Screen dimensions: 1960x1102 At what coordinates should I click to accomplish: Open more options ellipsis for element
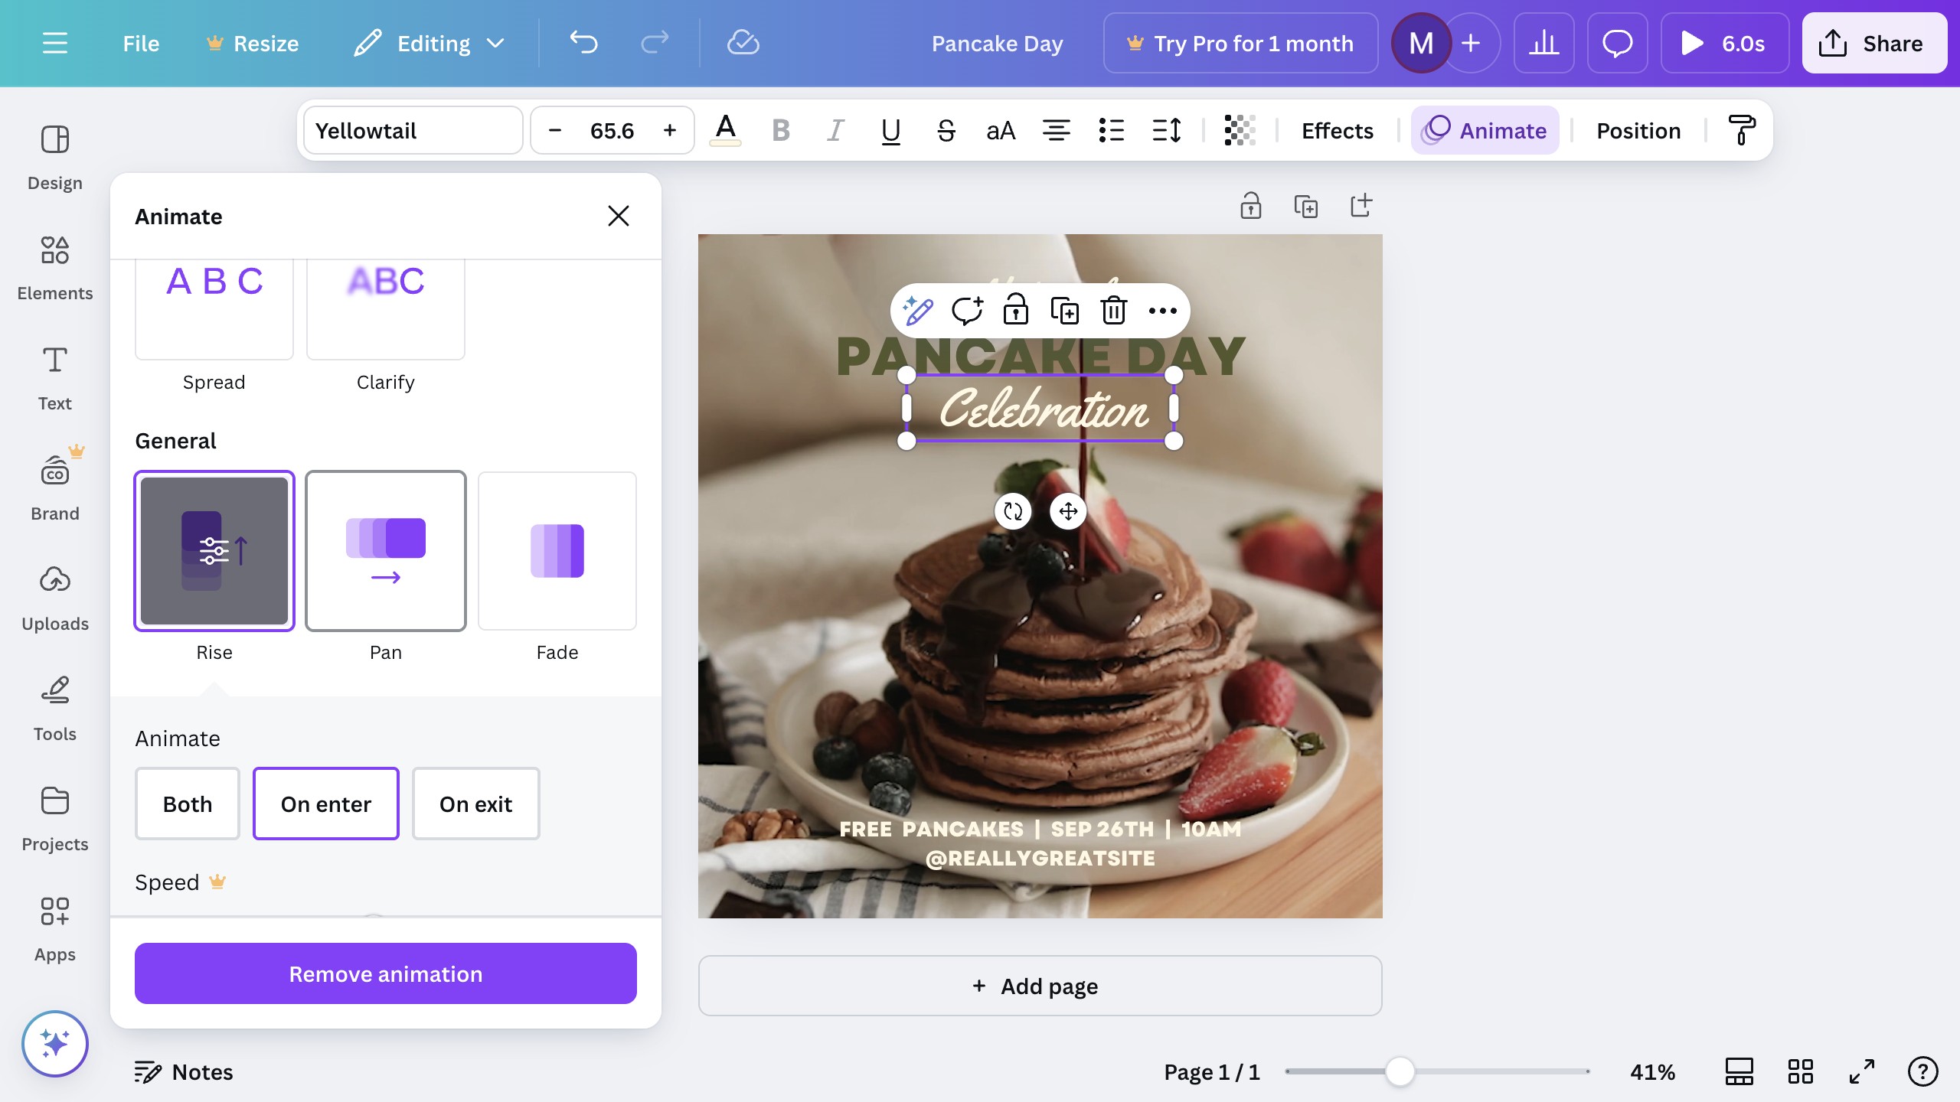pos(1163,311)
